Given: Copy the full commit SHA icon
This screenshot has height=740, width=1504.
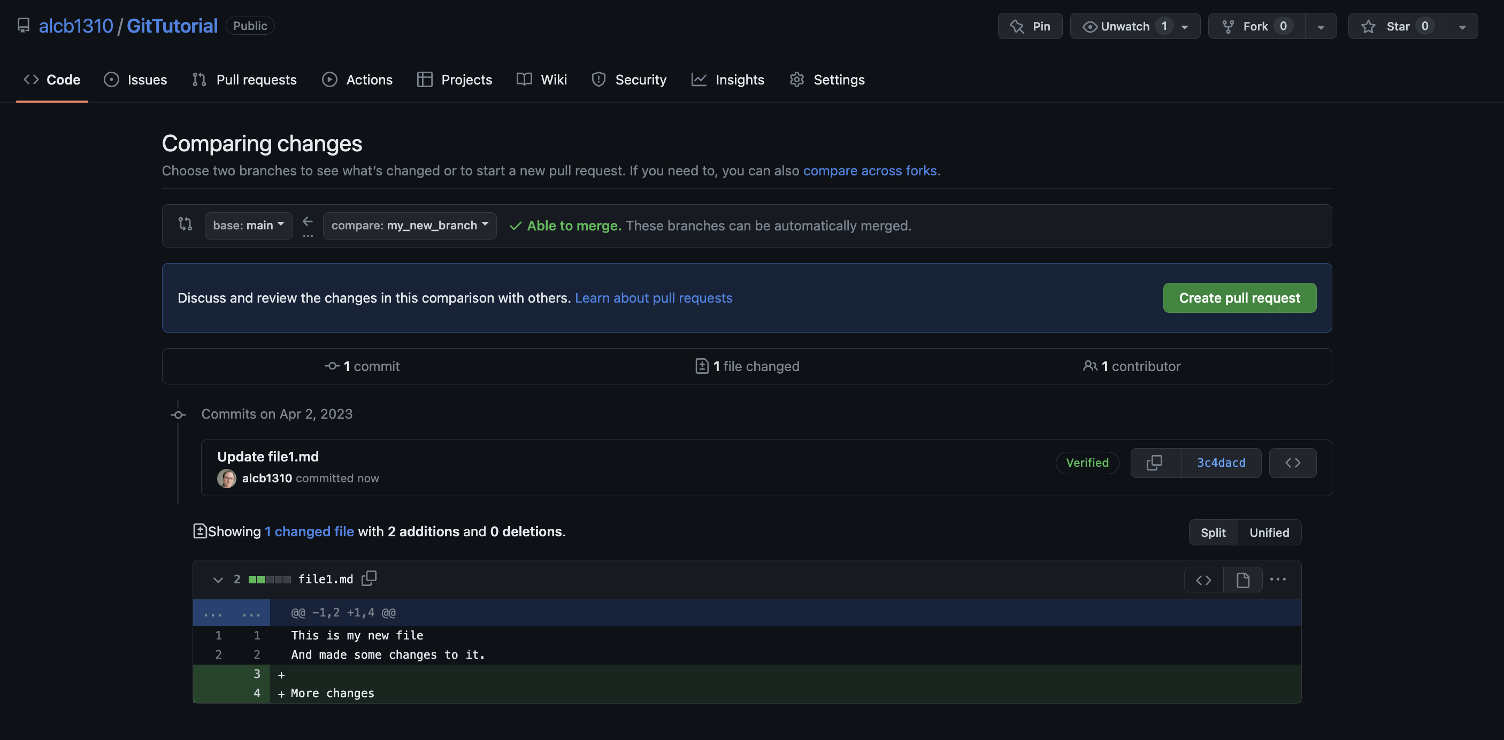Looking at the screenshot, I should pyautogui.click(x=1155, y=463).
